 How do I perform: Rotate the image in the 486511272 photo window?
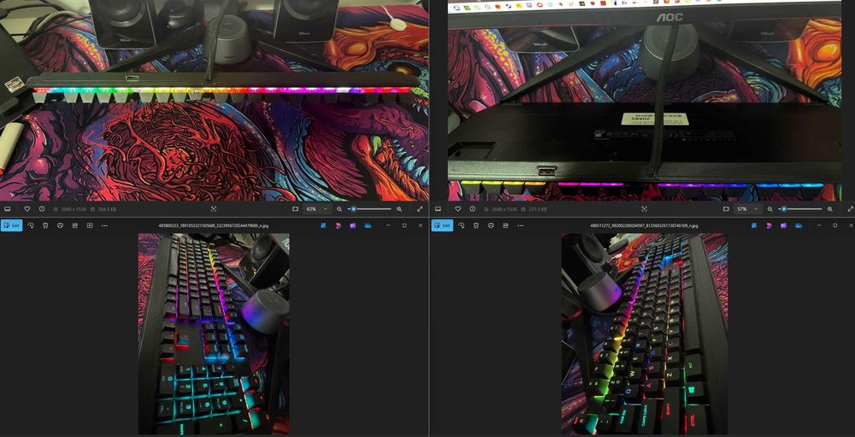pos(462,225)
